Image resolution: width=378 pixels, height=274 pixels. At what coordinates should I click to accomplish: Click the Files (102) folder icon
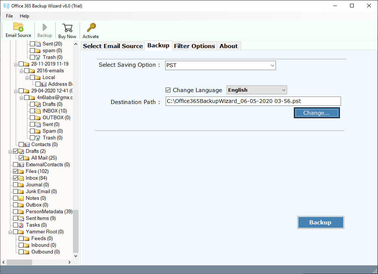click(21, 171)
